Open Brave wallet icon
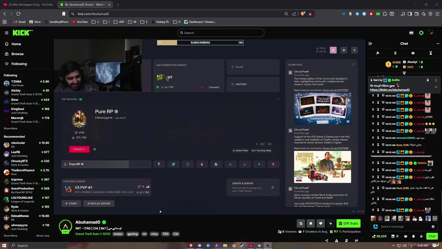The width and height of the screenshot is (442, 249). tap(416, 14)
